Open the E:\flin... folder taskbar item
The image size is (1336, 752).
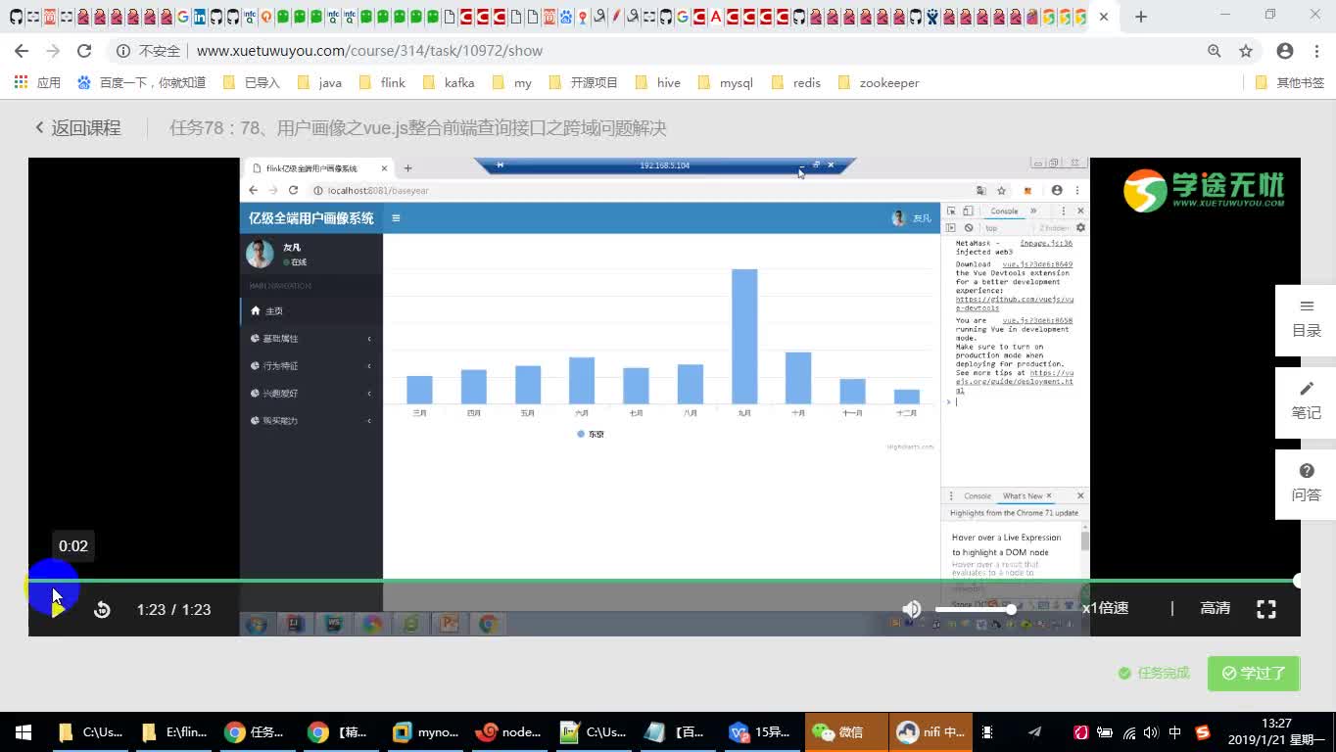174,732
